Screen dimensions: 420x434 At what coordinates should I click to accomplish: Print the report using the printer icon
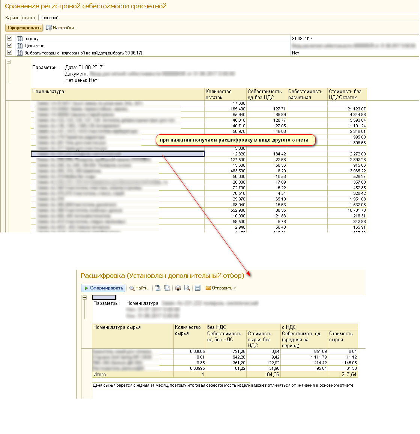[178, 288]
